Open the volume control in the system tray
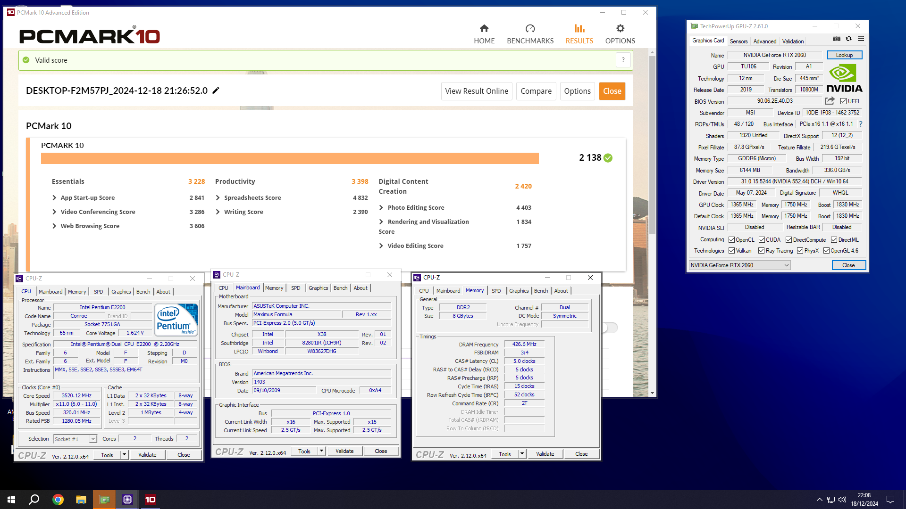Image resolution: width=906 pixels, height=509 pixels. pos(843,500)
